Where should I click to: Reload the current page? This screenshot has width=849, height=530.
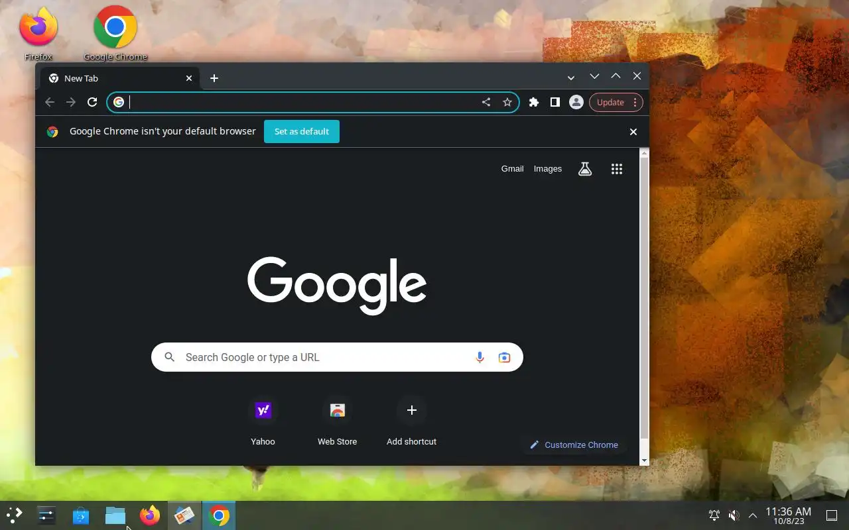pyautogui.click(x=92, y=102)
